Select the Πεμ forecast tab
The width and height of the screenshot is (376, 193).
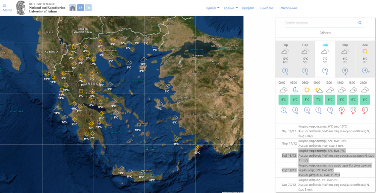[x=285, y=59]
